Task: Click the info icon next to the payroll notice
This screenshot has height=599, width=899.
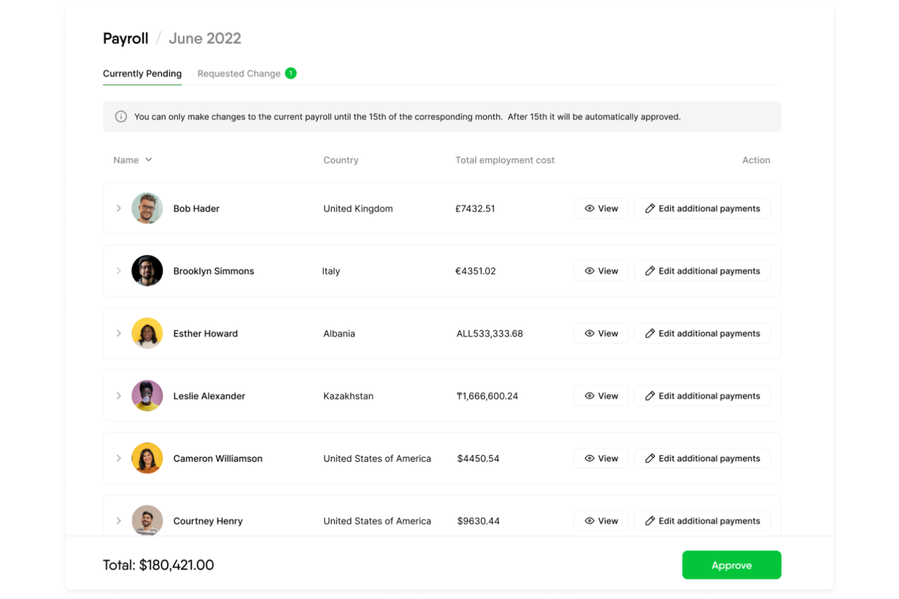Action: pyautogui.click(x=120, y=117)
